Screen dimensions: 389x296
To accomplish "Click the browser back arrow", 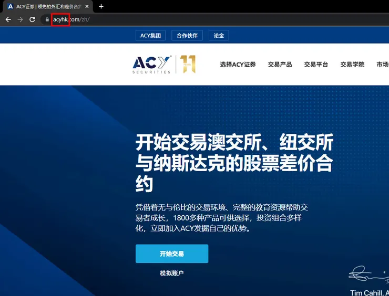I will [8, 19].
